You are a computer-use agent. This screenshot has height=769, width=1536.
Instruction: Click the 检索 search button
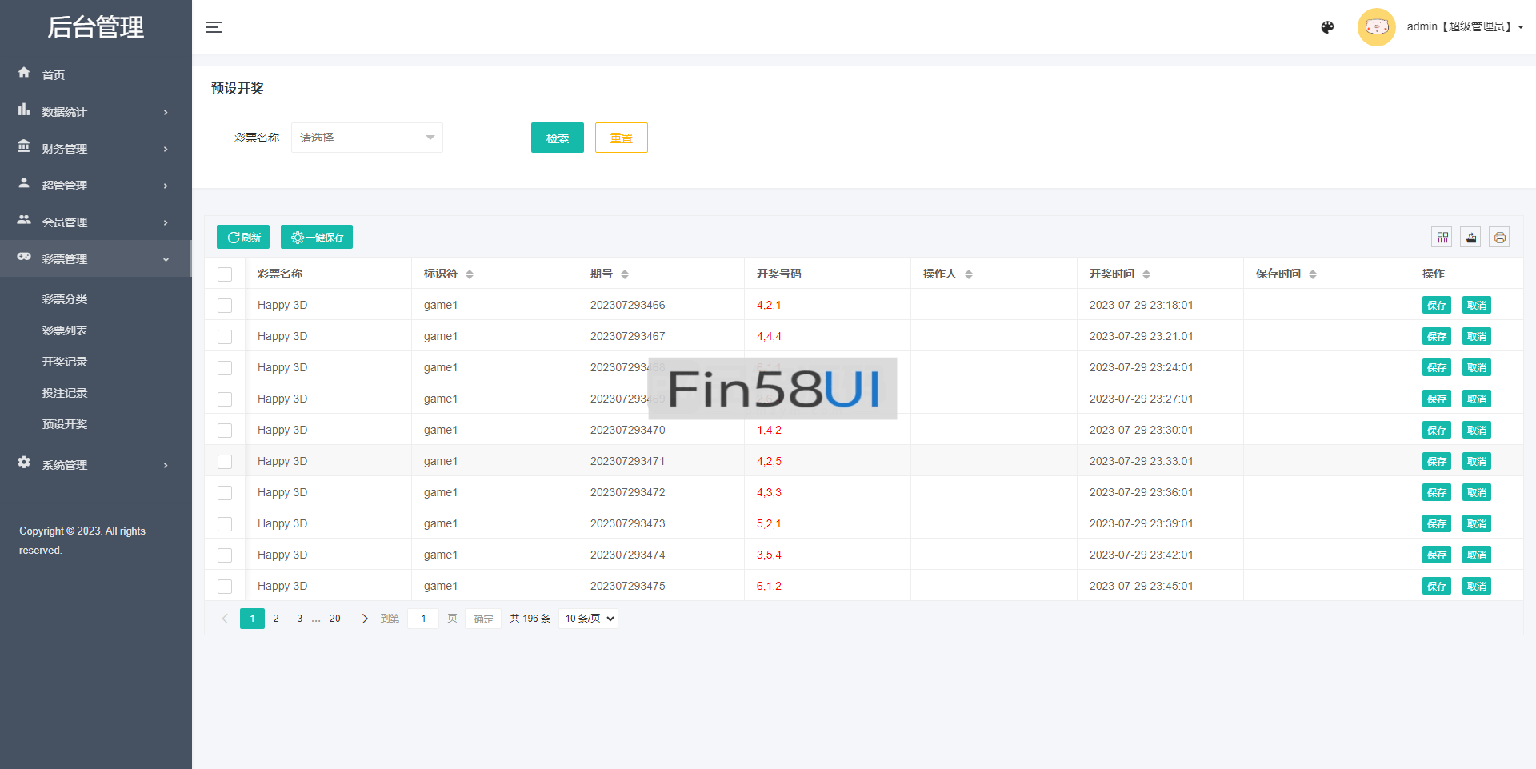(x=557, y=138)
